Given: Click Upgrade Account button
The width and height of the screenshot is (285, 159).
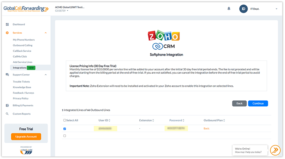Looking at the screenshot, I should (26, 137).
